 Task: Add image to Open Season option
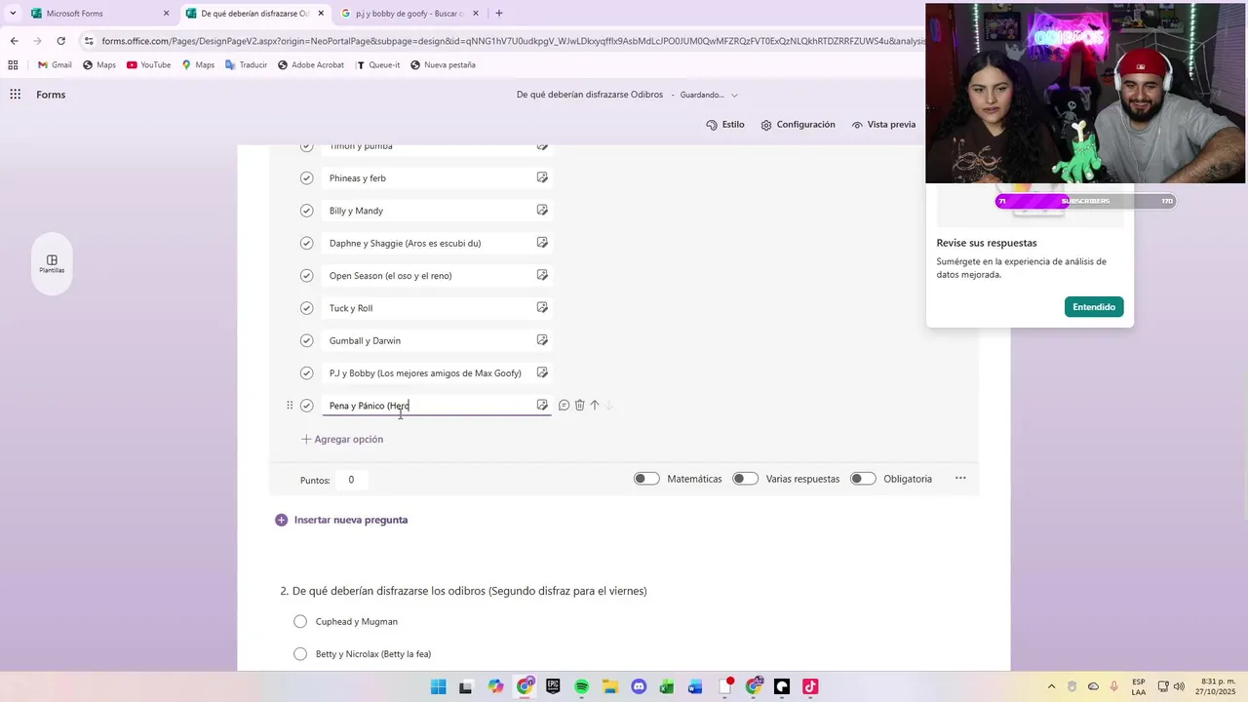(542, 275)
